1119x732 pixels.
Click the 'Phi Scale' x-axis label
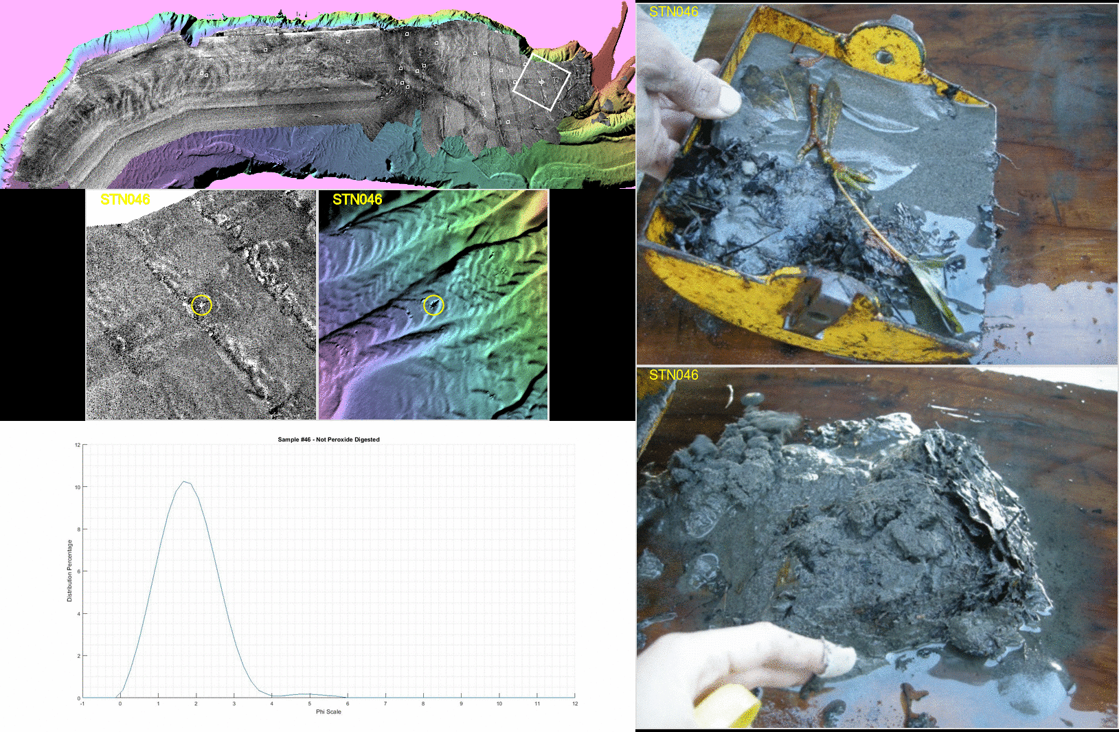[328, 712]
